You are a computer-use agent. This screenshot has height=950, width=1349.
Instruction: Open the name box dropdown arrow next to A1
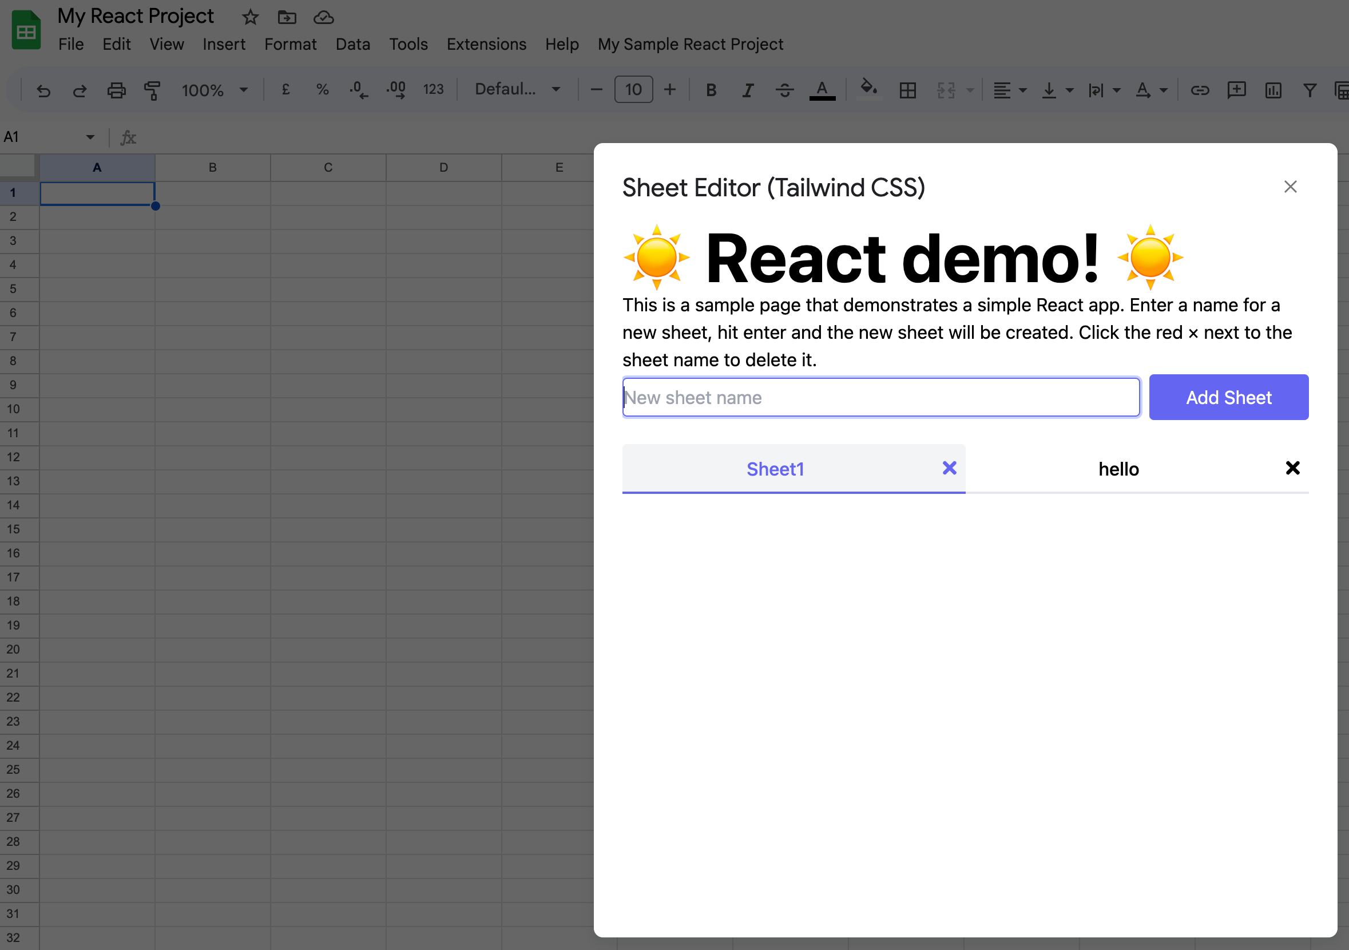(90, 137)
